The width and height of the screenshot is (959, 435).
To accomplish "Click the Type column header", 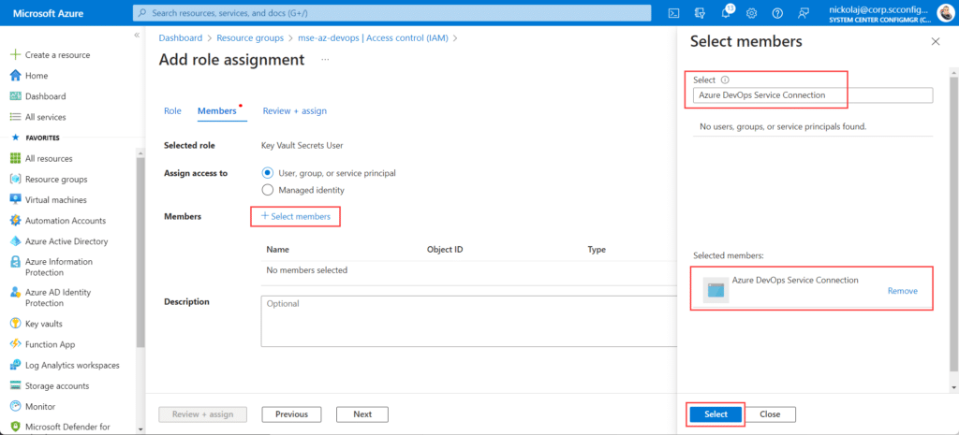I will [597, 250].
